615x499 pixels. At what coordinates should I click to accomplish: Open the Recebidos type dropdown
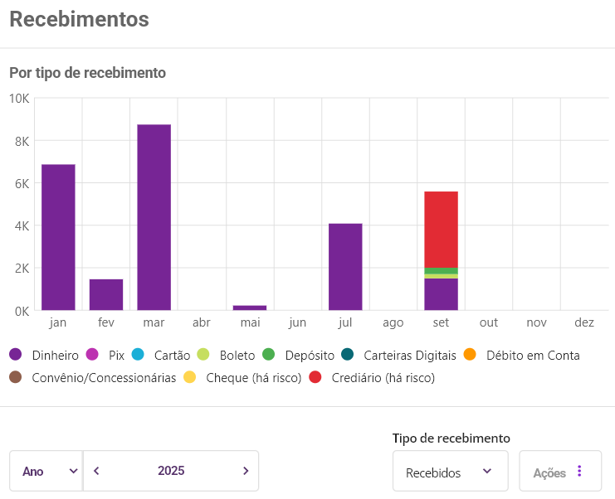[449, 472]
